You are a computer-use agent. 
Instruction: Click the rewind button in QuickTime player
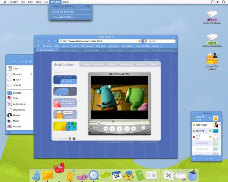tap(112, 129)
